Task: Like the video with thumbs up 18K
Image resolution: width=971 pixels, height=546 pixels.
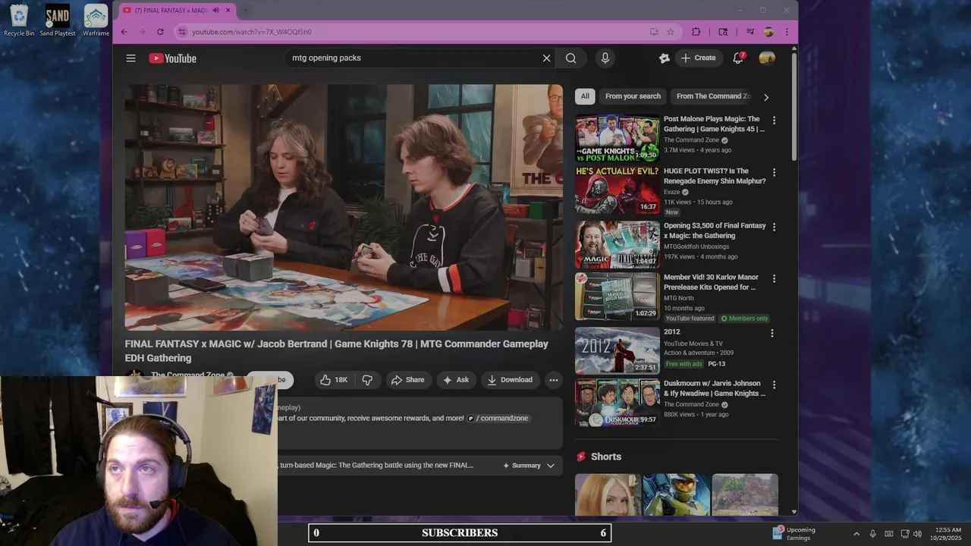Action: point(334,380)
